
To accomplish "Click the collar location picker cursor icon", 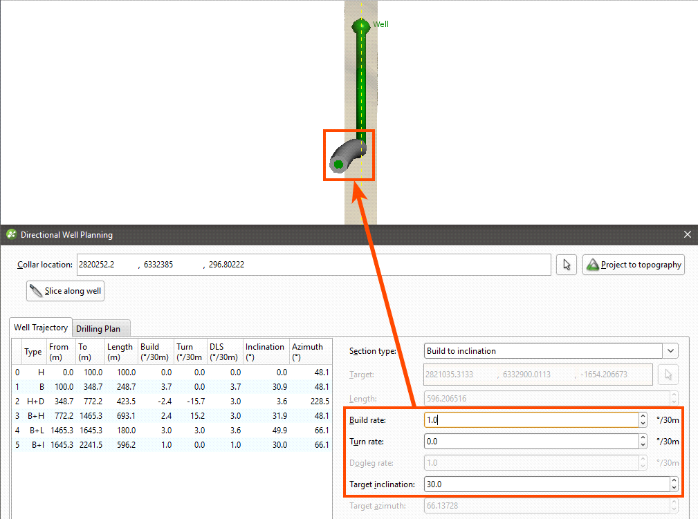I will pos(567,265).
